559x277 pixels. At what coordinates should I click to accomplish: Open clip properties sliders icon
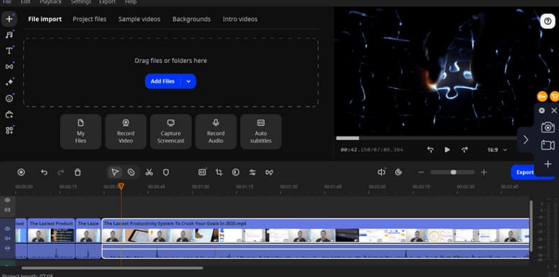click(x=252, y=172)
